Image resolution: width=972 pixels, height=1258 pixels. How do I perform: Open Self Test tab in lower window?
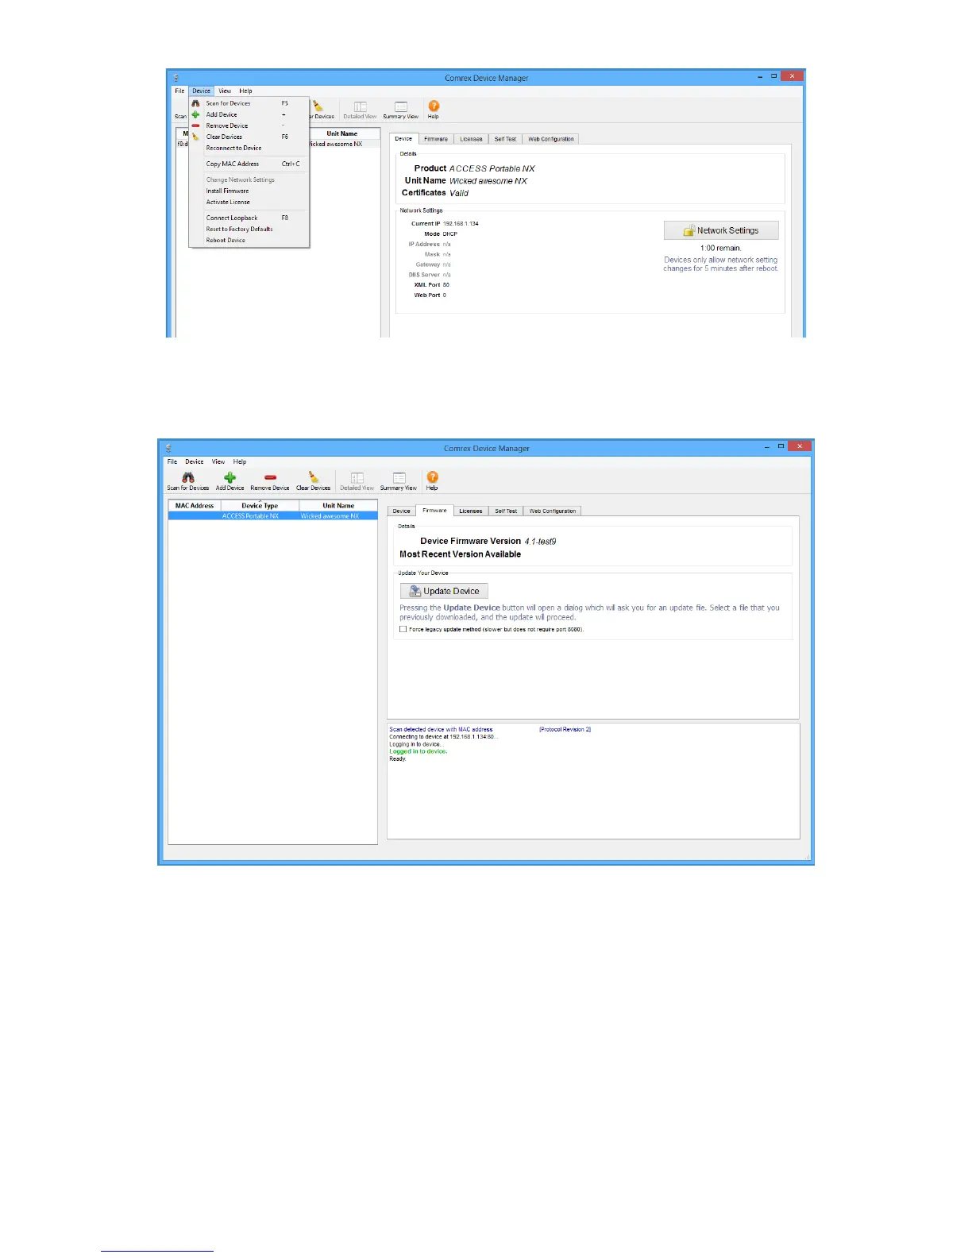click(506, 511)
